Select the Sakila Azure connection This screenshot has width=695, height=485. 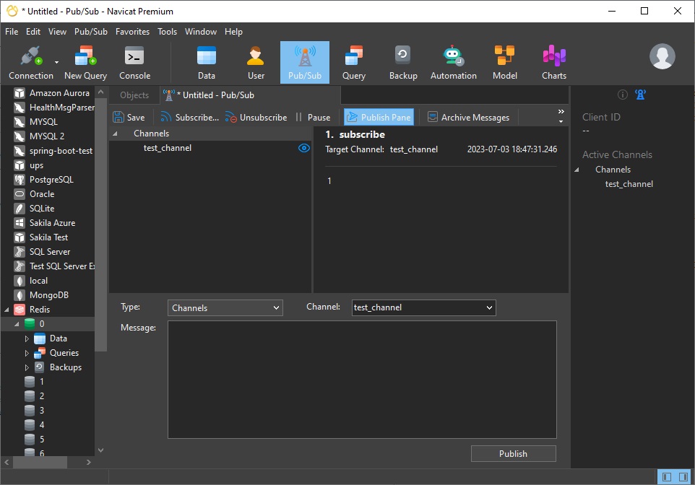click(53, 223)
